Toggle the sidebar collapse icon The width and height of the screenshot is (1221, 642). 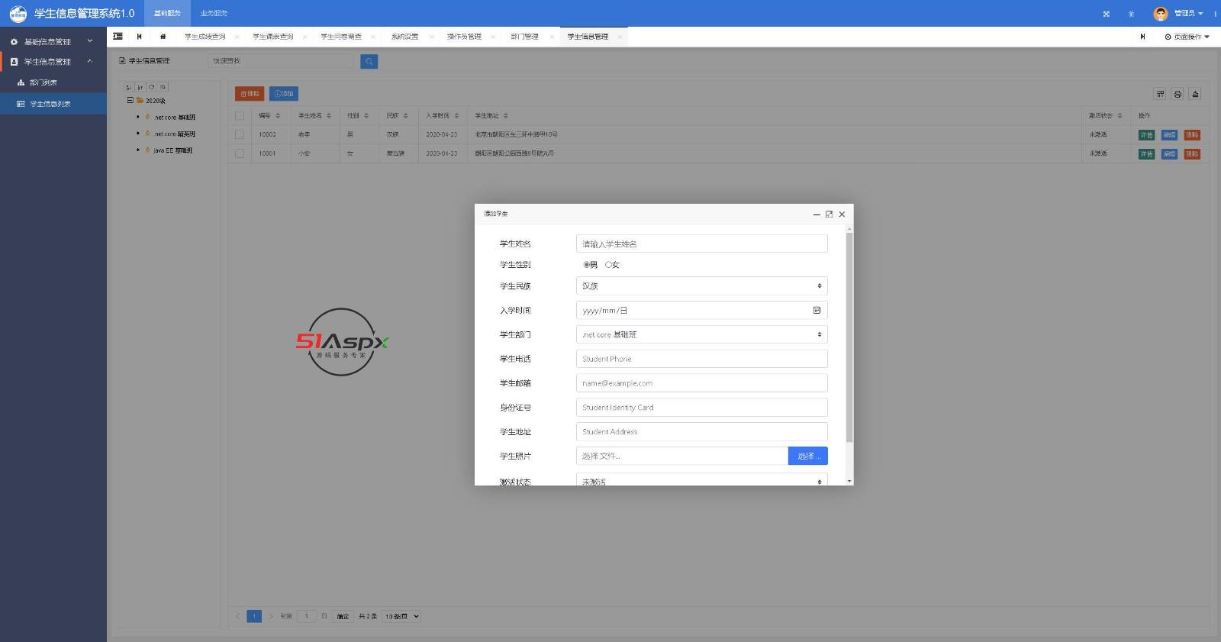[118, 37]
